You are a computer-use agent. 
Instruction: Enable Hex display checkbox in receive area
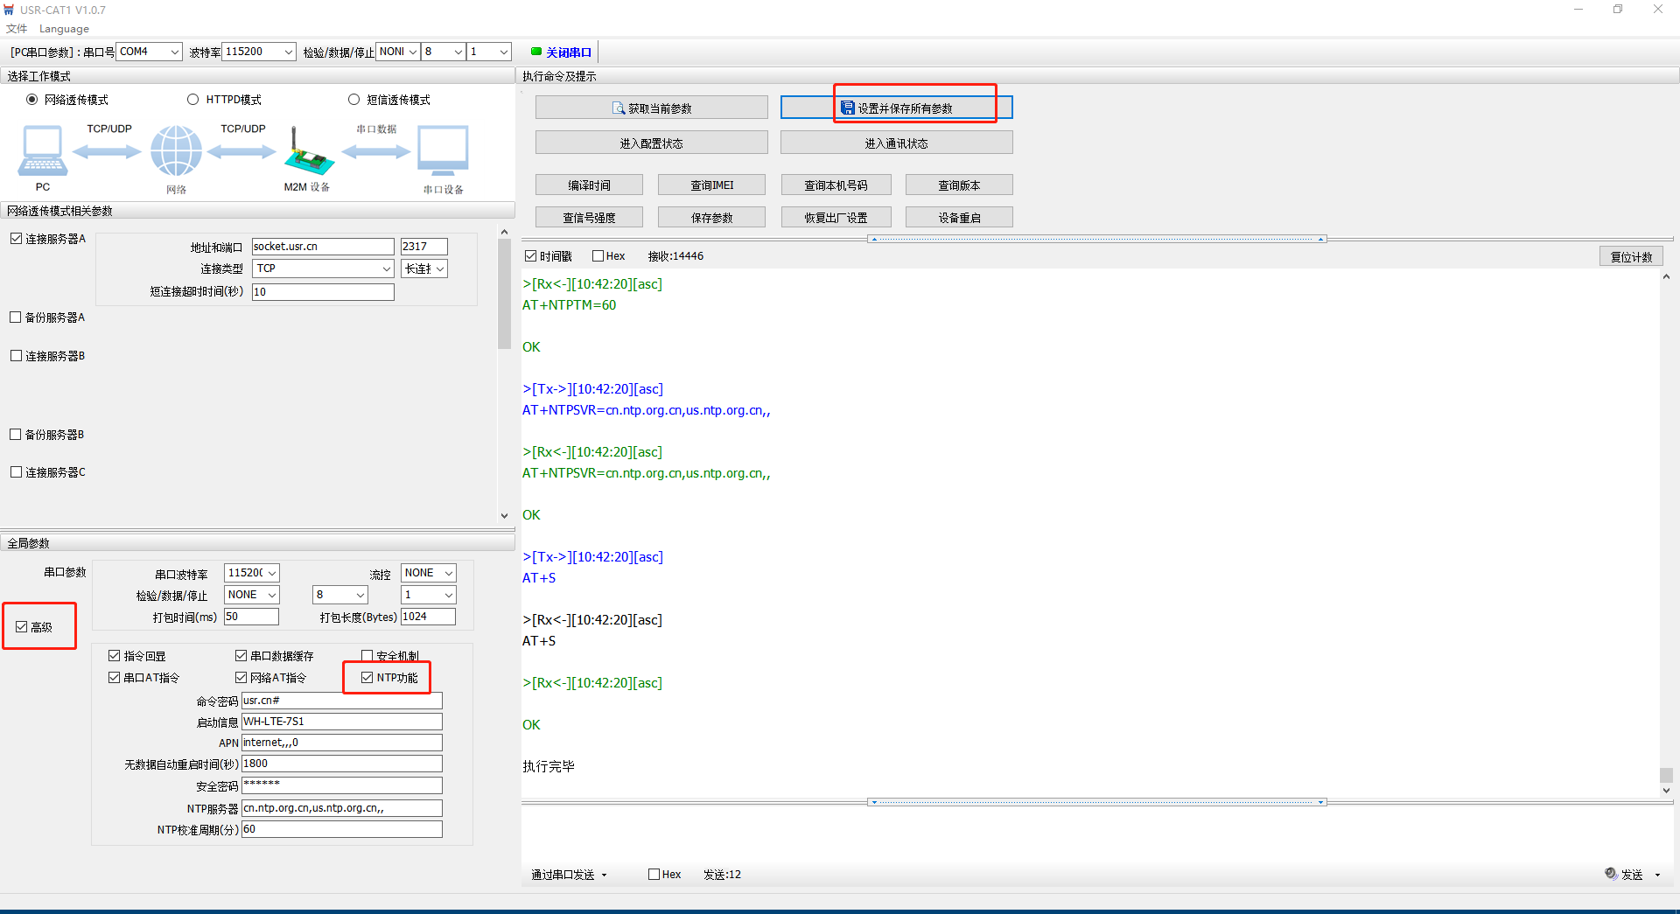598,256
